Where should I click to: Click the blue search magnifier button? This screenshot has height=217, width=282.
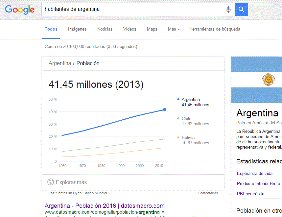[241, 9]
